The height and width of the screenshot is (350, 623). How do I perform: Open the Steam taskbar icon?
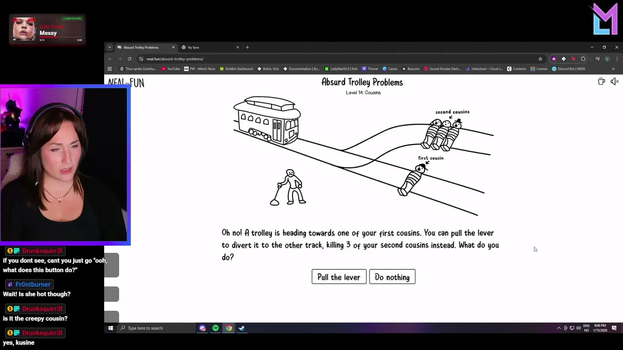pos(241,328)
